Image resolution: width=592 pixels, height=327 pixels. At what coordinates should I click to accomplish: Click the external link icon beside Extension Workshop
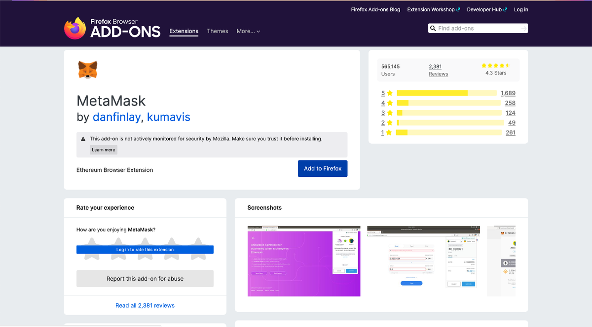click(458, 9)
